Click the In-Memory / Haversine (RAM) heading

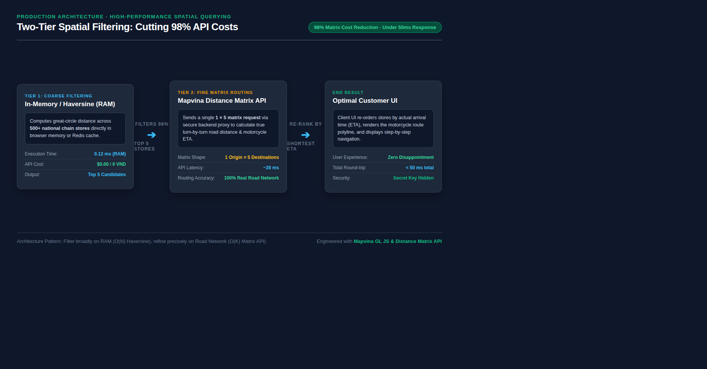pyautogui.click(x=70, y=104)
